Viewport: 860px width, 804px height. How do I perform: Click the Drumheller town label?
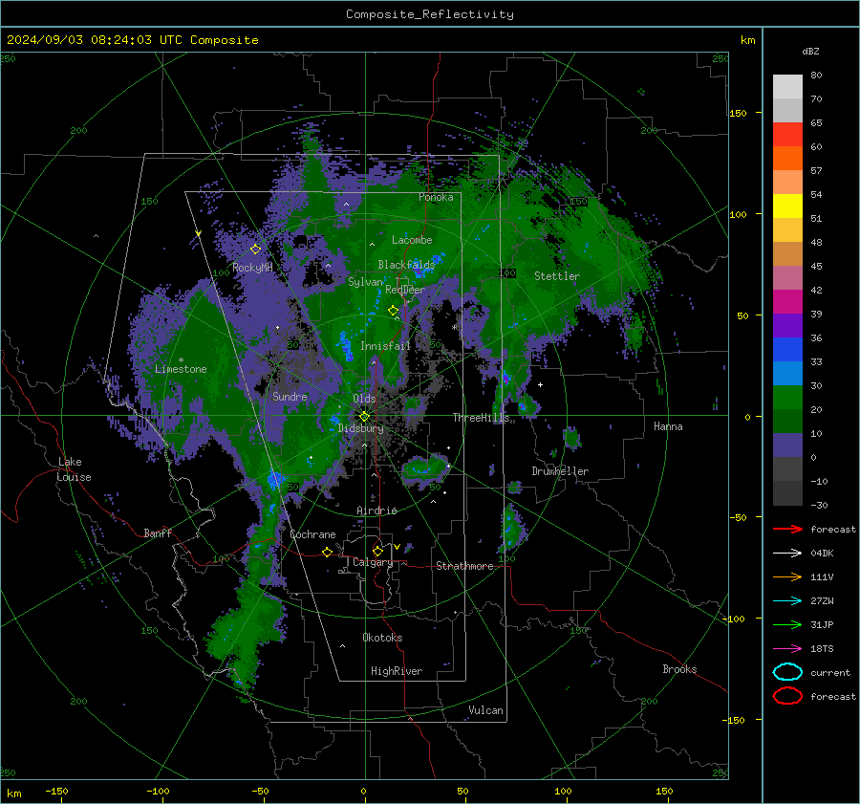pyautogui.click(x=560, y=471)
